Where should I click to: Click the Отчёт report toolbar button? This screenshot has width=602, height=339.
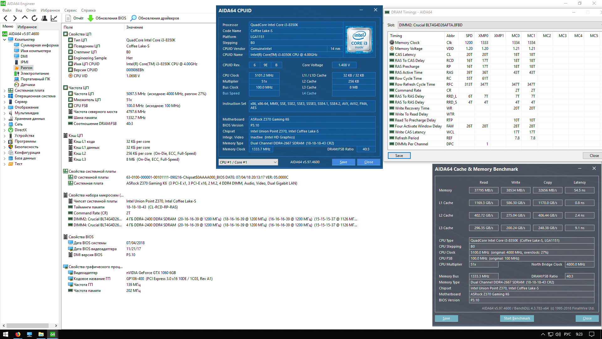(x=75, y=18)
